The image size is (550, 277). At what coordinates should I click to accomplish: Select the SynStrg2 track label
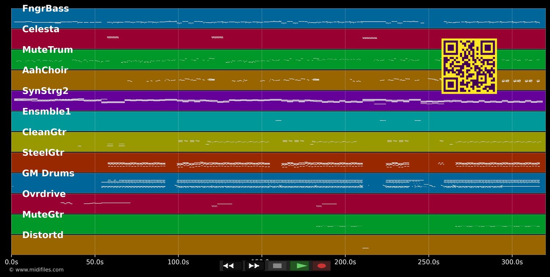pyautogui.click(x=45, y=91)
